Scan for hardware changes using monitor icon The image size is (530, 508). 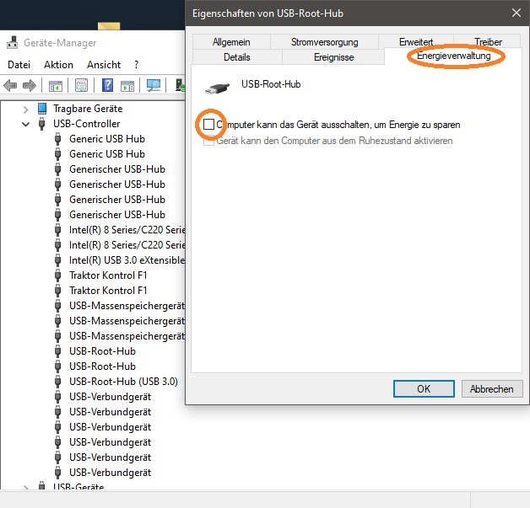154,85
